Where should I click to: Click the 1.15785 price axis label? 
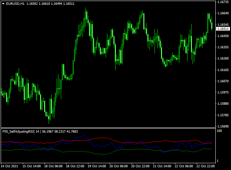click(x=223, y=115)
